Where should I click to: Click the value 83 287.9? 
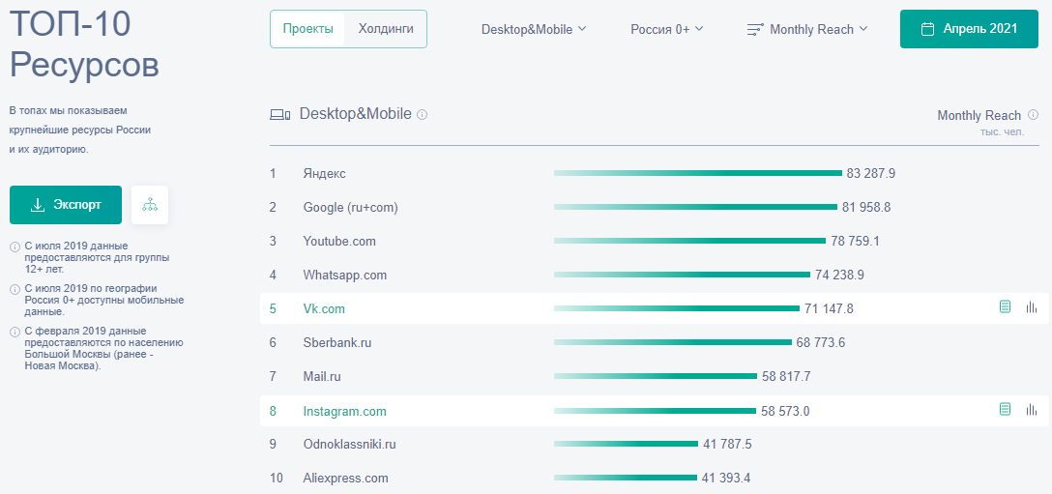871,174
